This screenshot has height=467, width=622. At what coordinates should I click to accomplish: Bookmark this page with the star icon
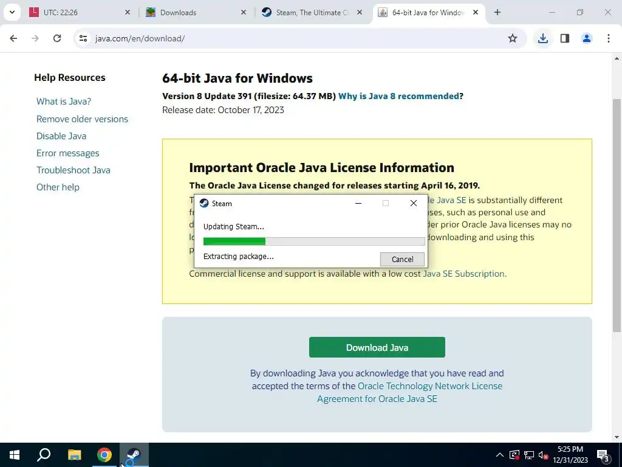coord(513,38)
